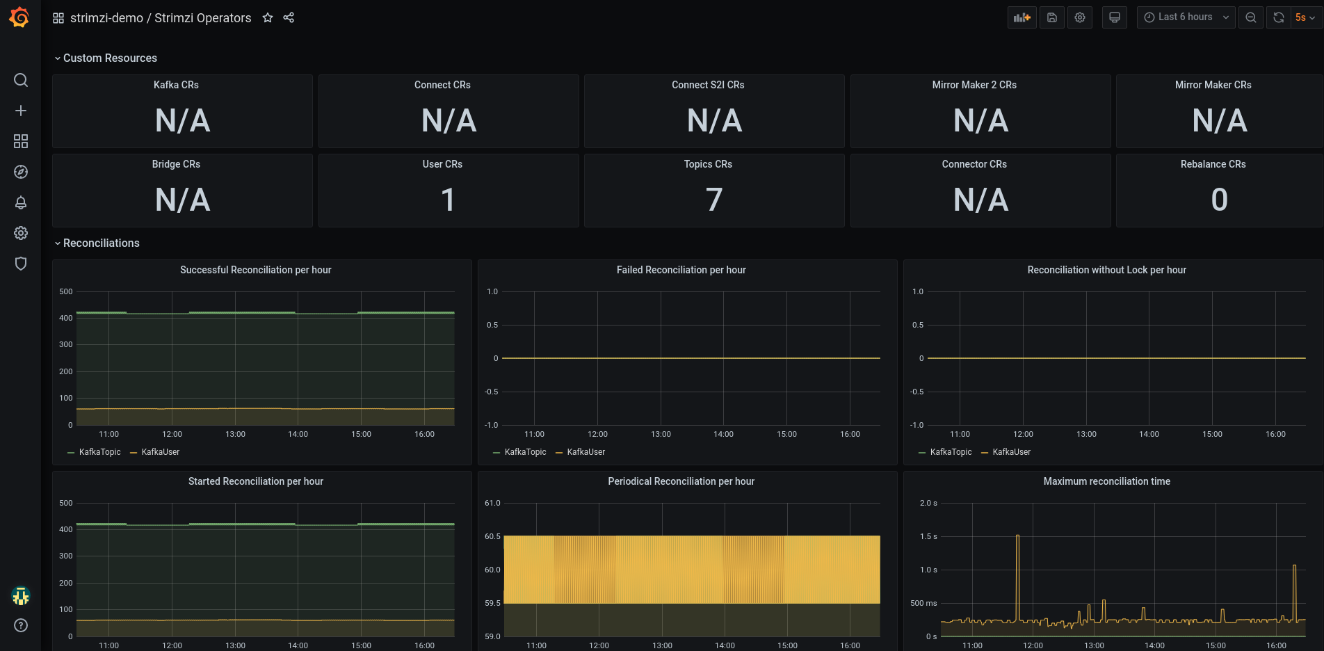Click the Rebalance CRs value 0
1324x651 pixels.
[x=1219, y=200]
